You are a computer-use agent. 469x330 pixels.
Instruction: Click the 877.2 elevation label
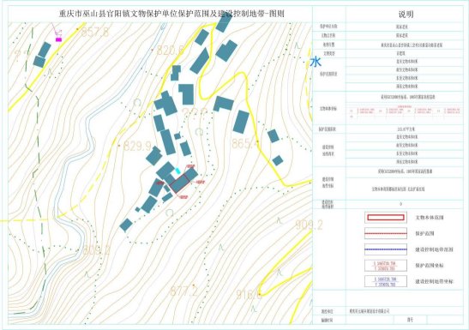coord(183,291)
